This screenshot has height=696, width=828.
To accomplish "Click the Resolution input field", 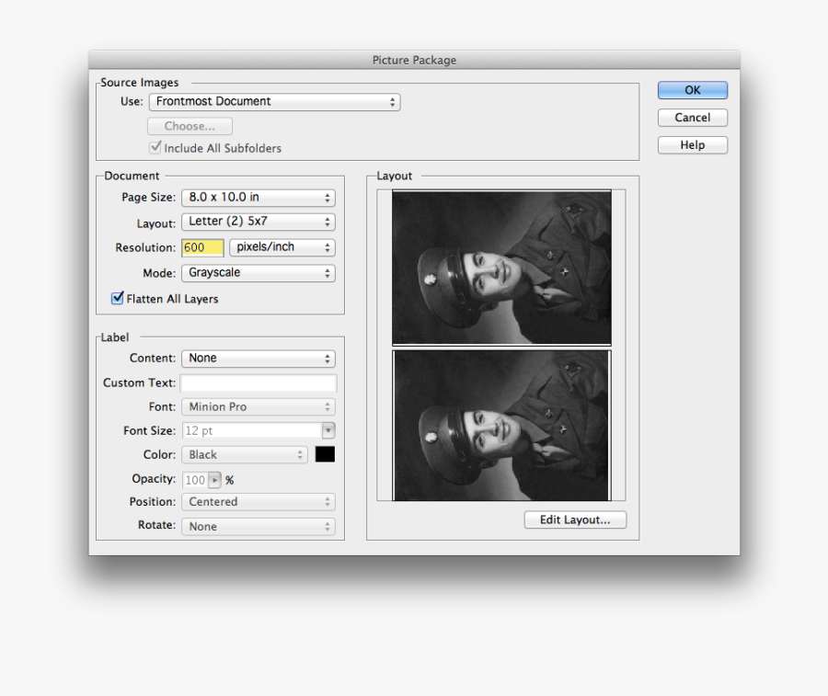I will pyautogui.click(x=202, y=247).
